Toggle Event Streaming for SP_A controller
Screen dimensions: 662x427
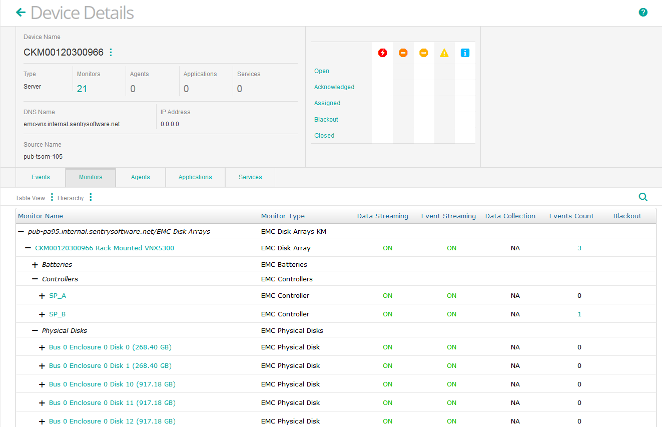point(451,295)
